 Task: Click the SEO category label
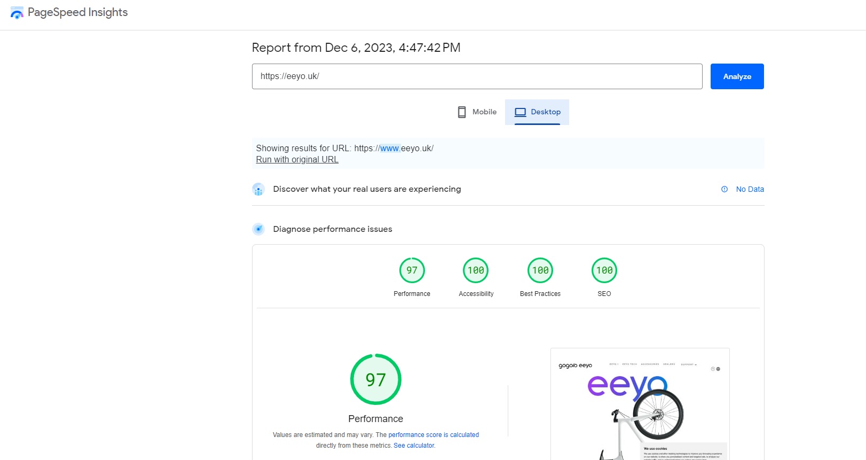[604, 294]
